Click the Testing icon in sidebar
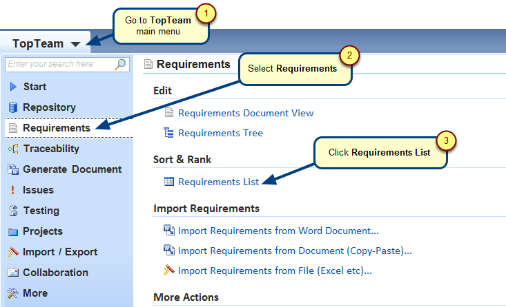The image size is (506, 307). [12, 211]
